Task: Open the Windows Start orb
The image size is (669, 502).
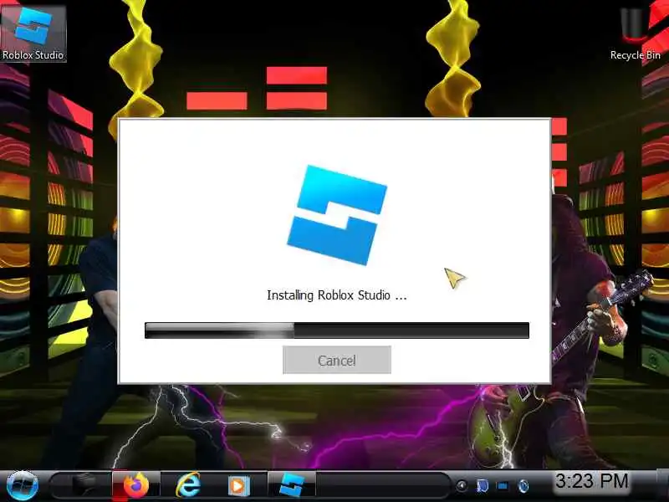Action: point(23,485)
